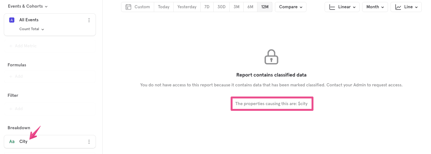Choose the 30D time range

point(221,7)
